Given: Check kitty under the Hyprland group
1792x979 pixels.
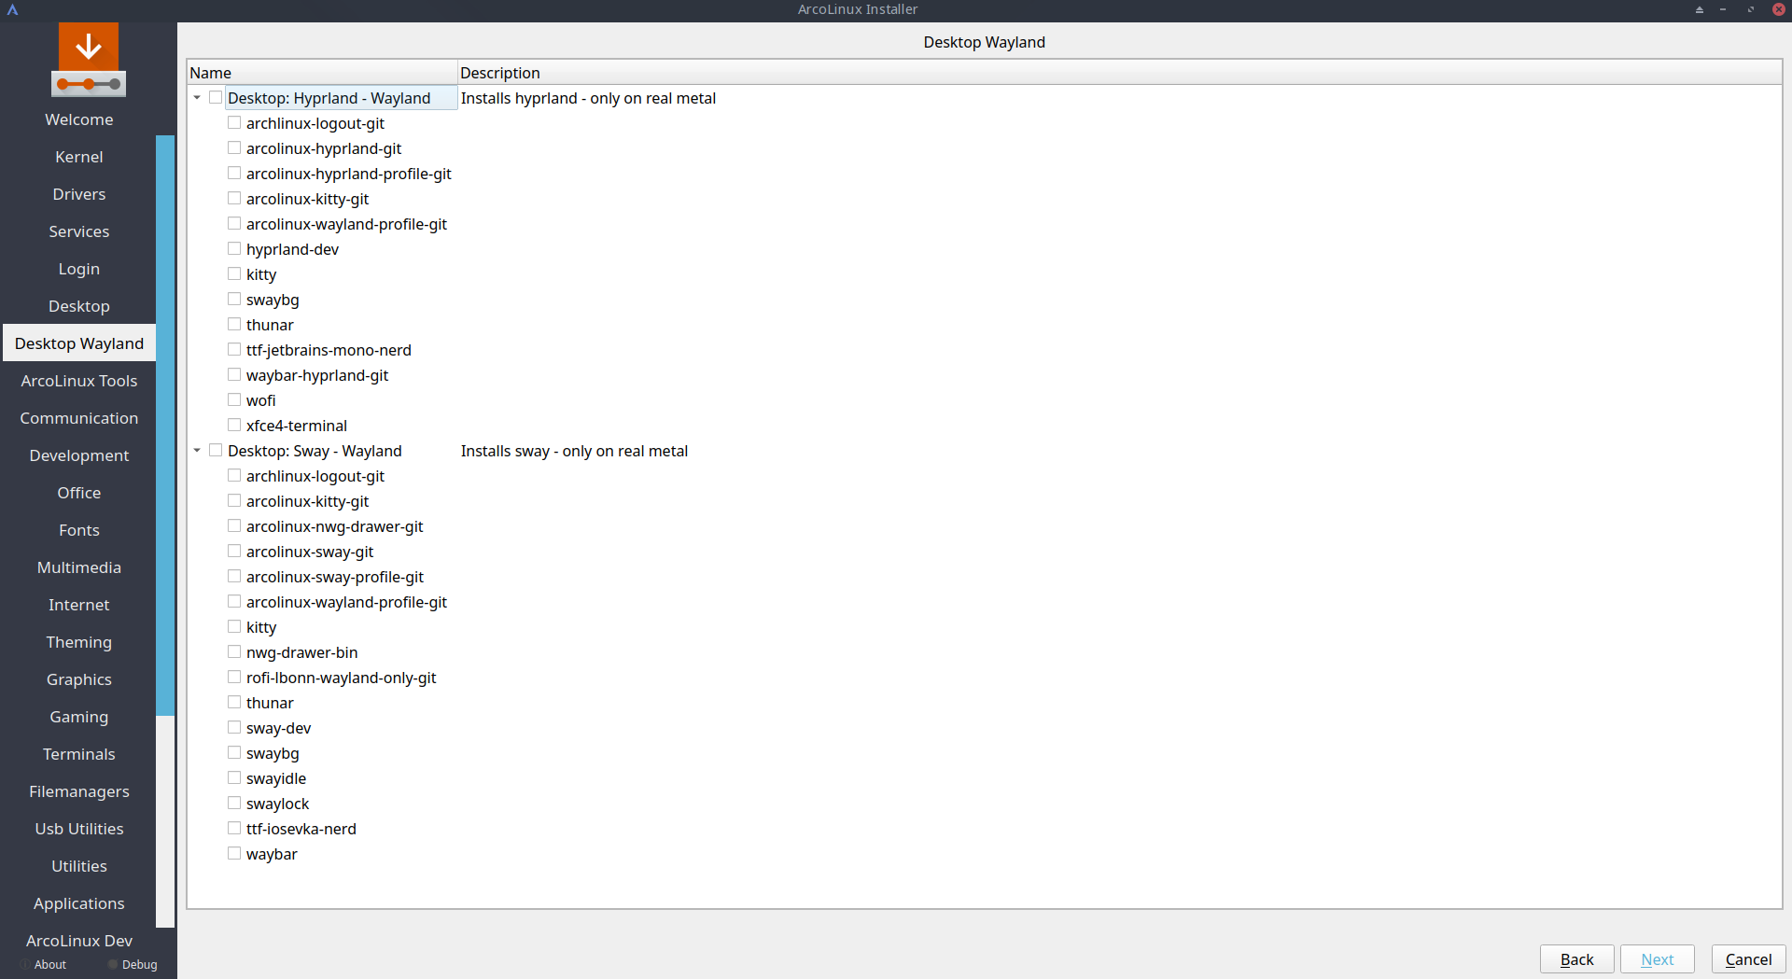Looking at the screenshot, I should click(234, 274).
